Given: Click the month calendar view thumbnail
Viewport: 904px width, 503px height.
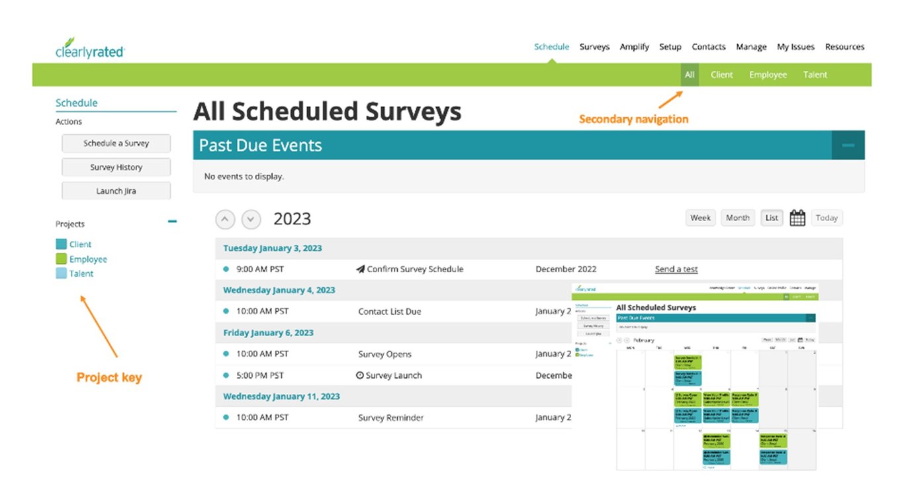Looking at the screenshot, I should click(x=695, y=377).
